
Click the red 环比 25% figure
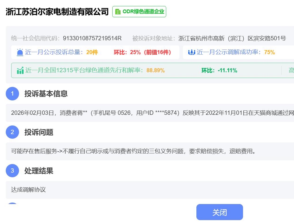click(x=142, y=52)
